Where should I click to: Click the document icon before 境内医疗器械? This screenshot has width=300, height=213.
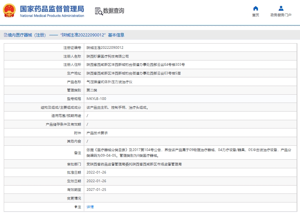(x=6, y=35)
